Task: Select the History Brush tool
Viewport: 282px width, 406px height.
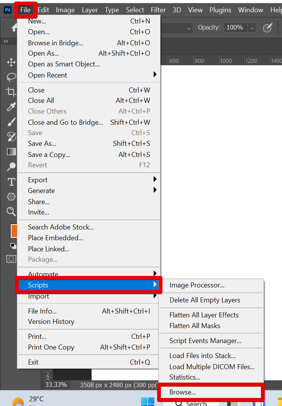Action: pyautogui.click(x=11, y=137)
